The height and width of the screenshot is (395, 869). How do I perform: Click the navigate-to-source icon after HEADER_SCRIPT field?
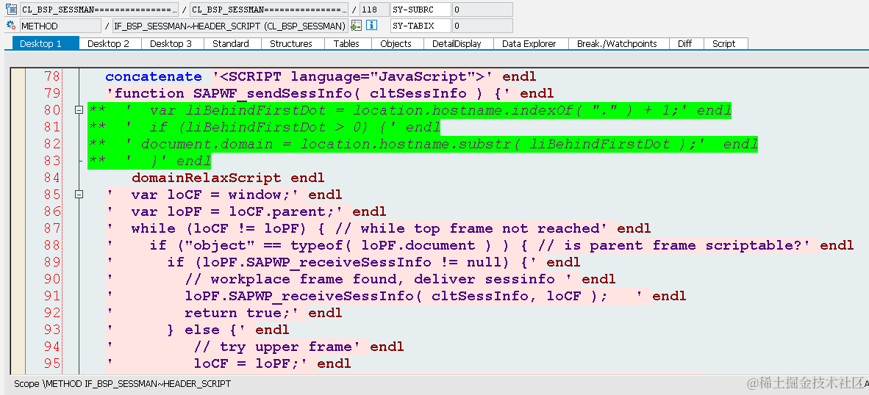coord(356,26)
